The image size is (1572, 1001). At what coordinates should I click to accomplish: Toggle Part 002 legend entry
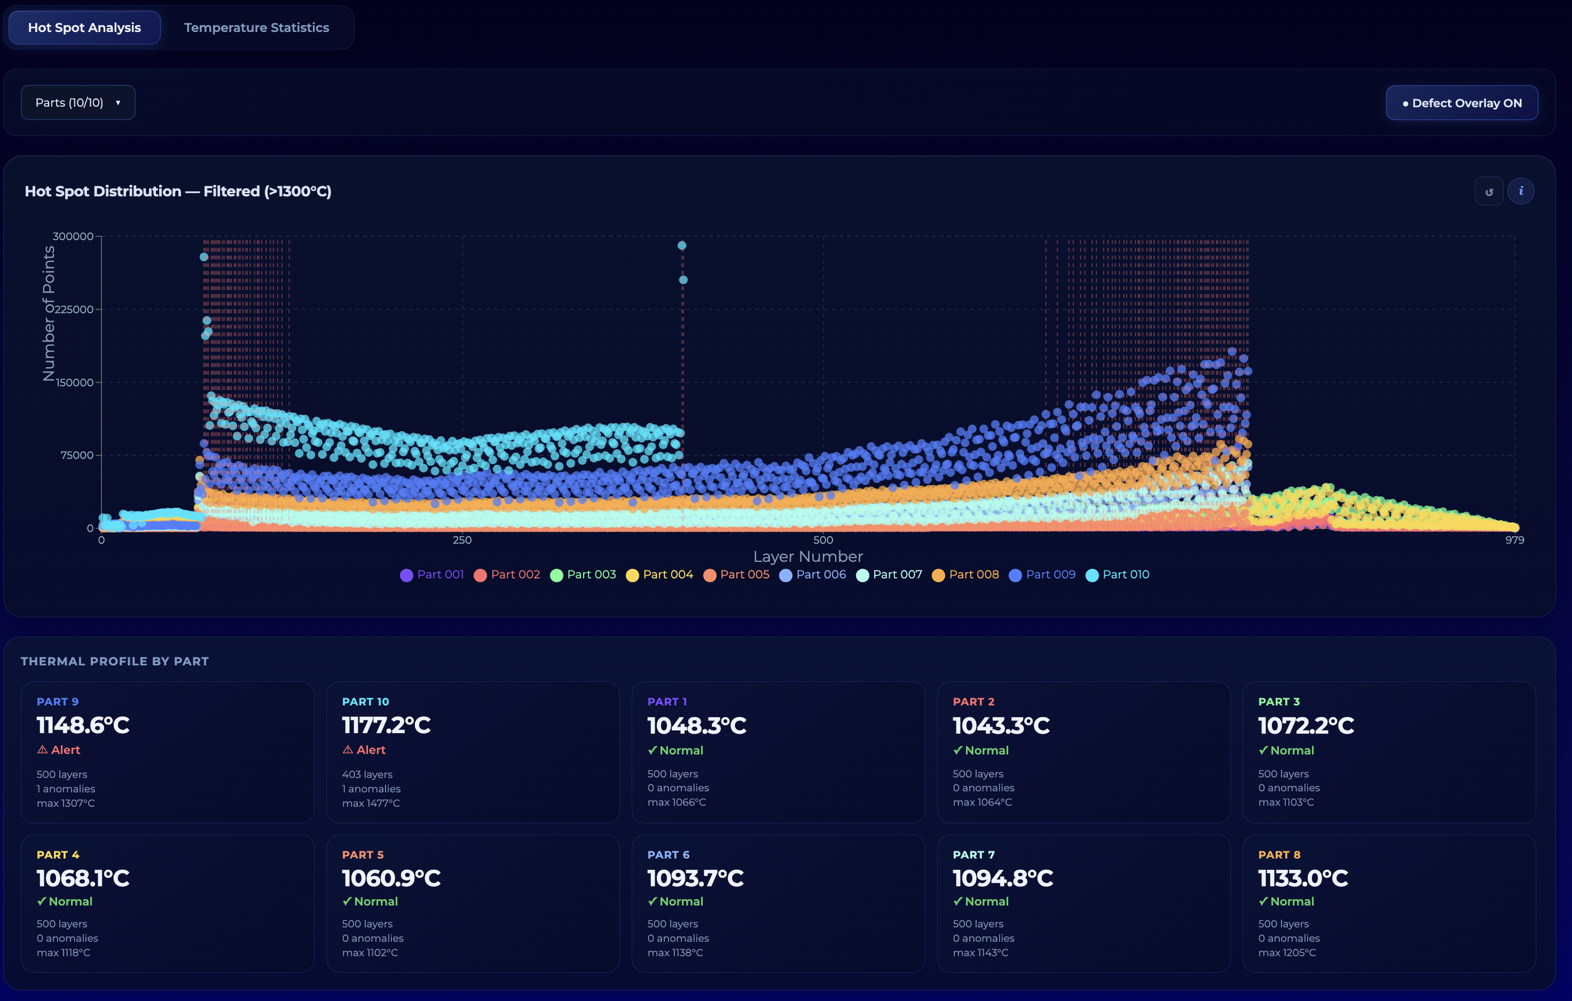click(507, 575)
